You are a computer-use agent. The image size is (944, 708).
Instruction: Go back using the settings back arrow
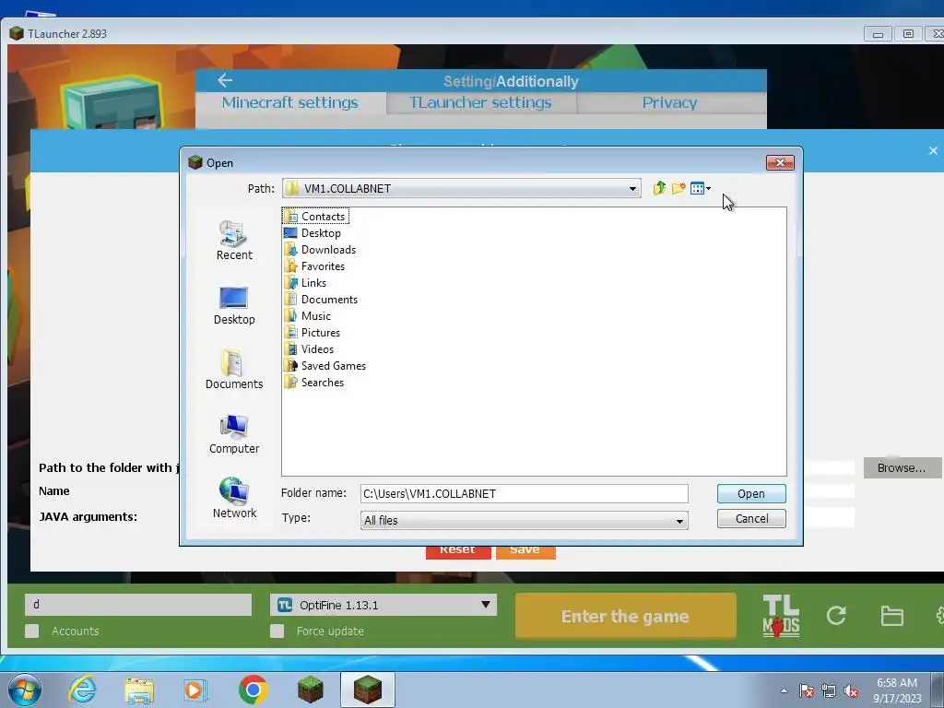(x=225, y=80)
